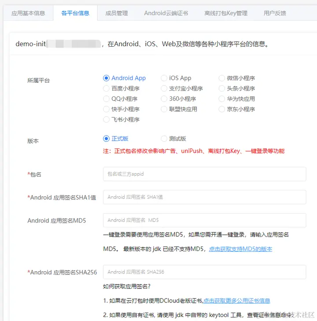Focus the 包名 input field
This screenshot has width=317, height=321.
(x=204, y=174)
